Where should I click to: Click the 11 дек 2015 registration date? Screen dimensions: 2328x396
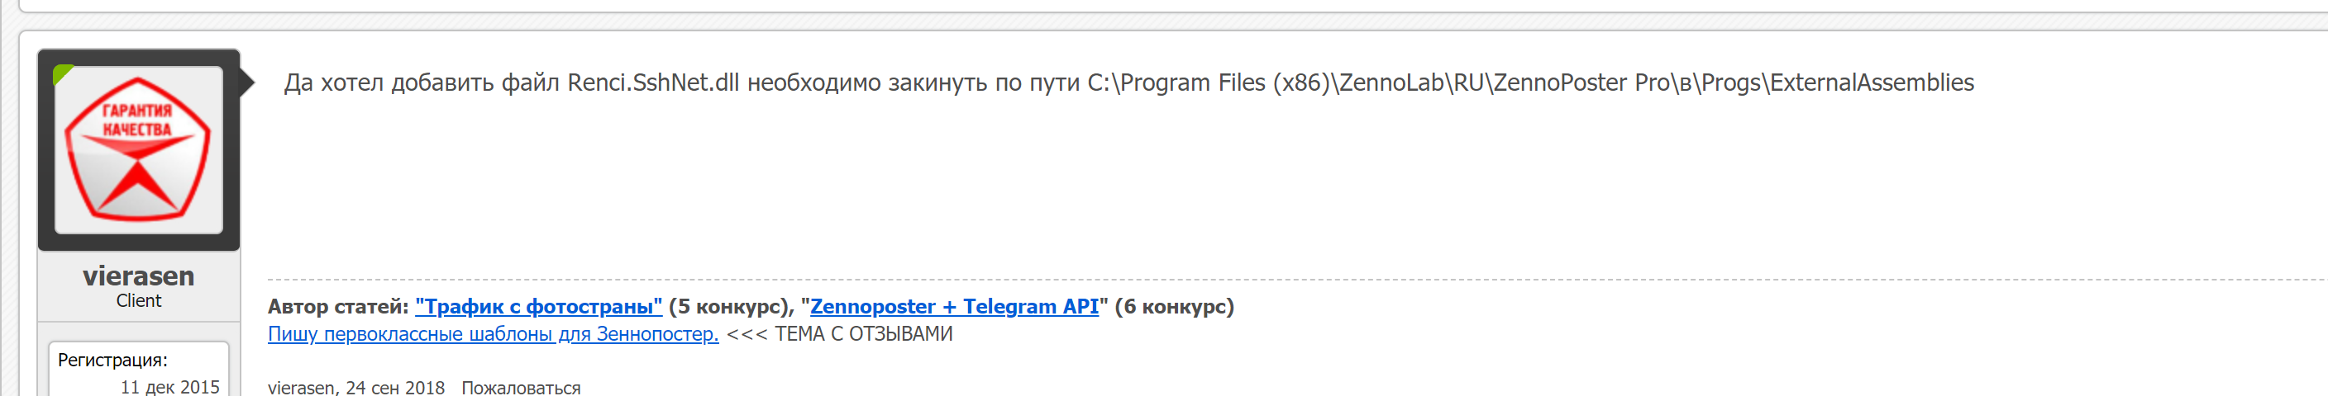[170, 386]
